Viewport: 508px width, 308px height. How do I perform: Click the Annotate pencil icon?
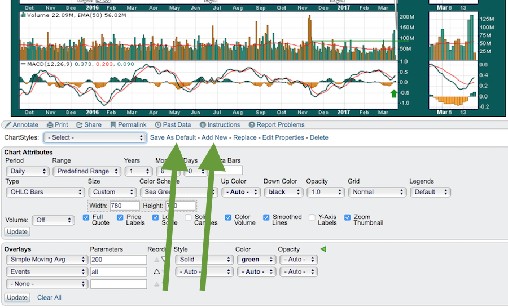coord(7,125)
